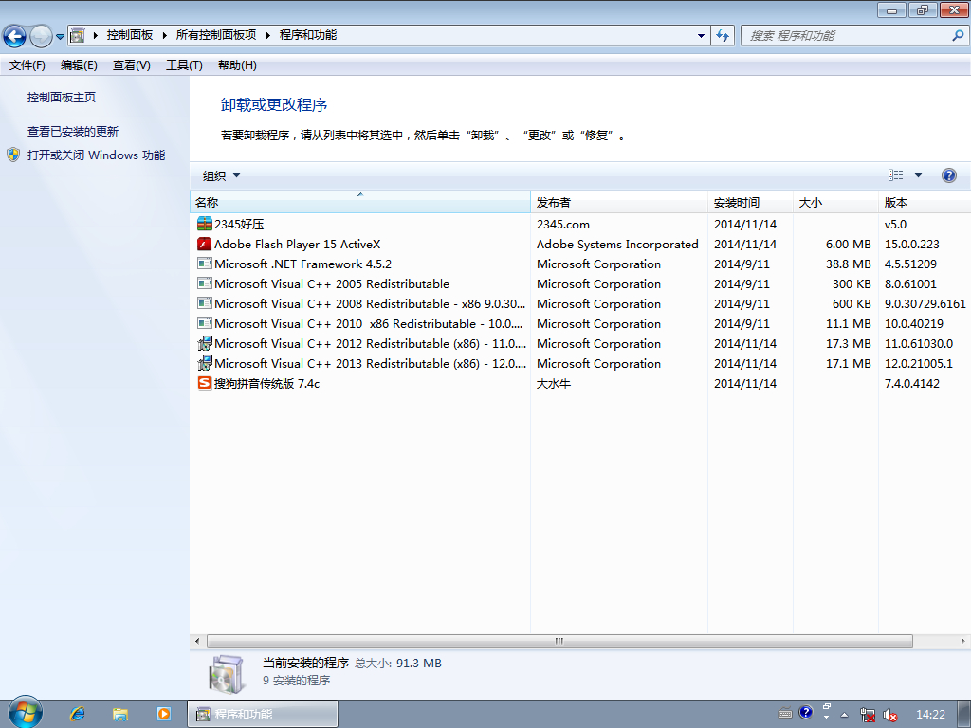The image size is (971, 728).
Task: Click the .NET Framework 4.5.2 row icon
Action: point(205,264)
